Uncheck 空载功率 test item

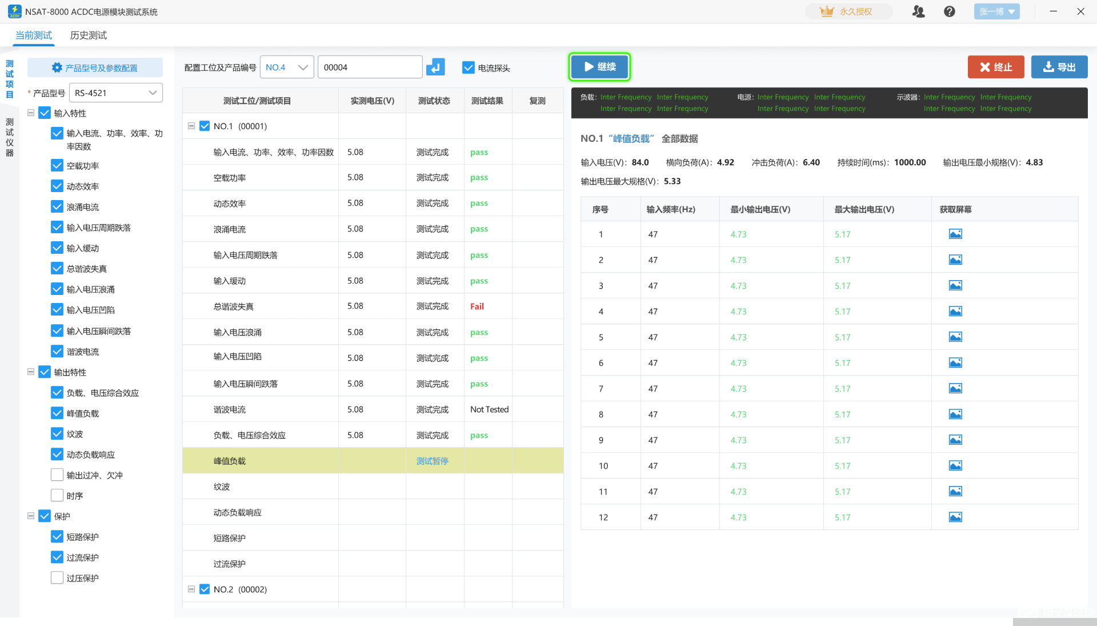coord(57,166)
